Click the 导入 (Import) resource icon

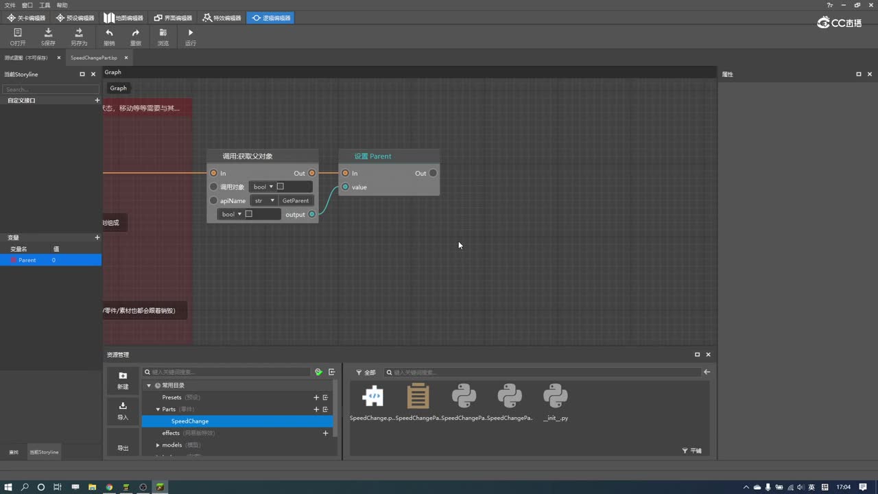coord(123,406)
